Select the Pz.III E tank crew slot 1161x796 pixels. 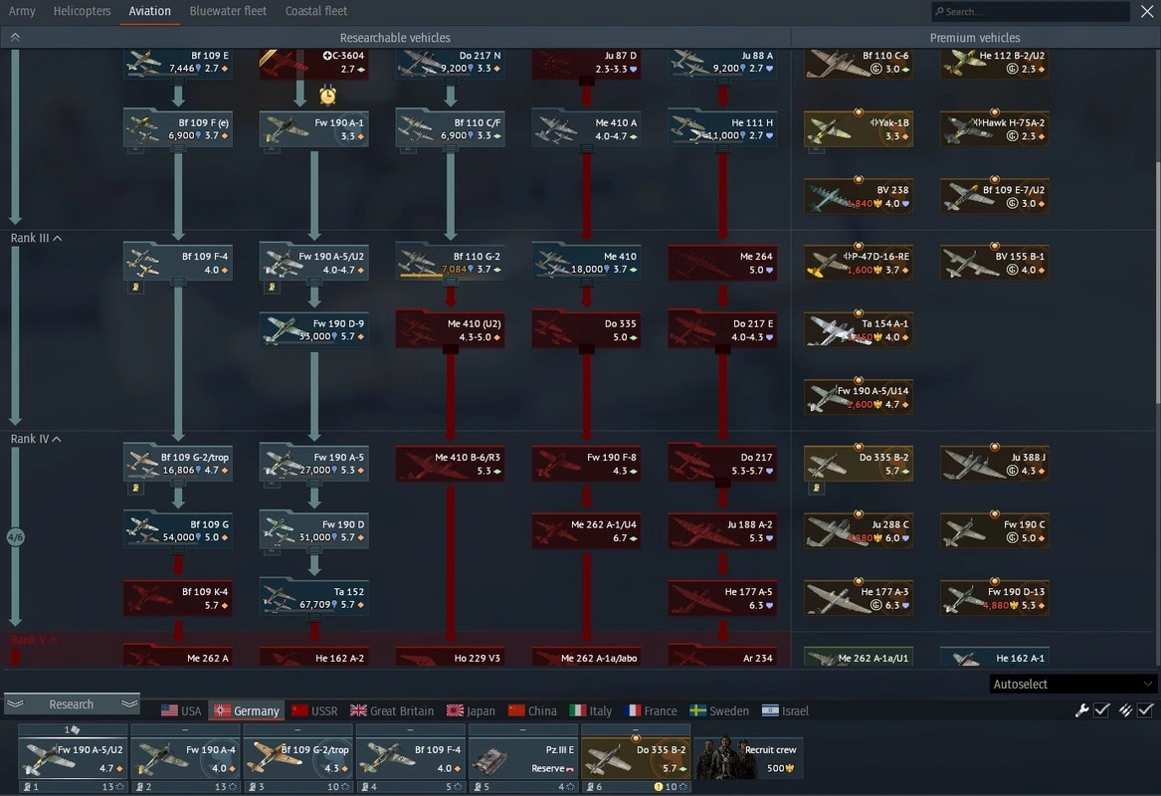point(522,757)
